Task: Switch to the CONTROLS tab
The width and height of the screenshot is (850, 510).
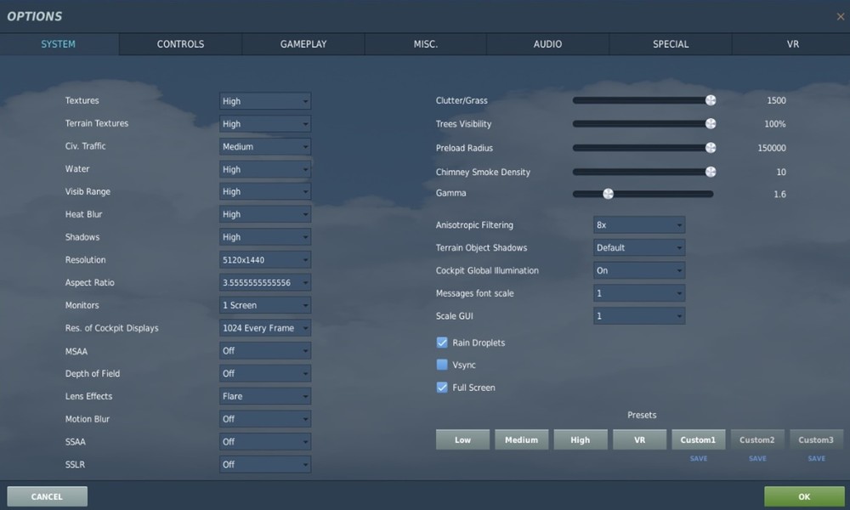Action: tap(180, 43)
